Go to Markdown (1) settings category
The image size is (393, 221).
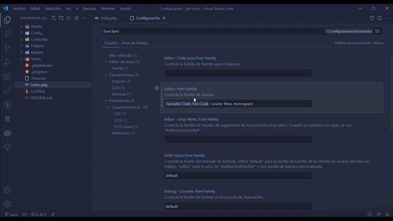pyautogui.click(x=123, y=133)
